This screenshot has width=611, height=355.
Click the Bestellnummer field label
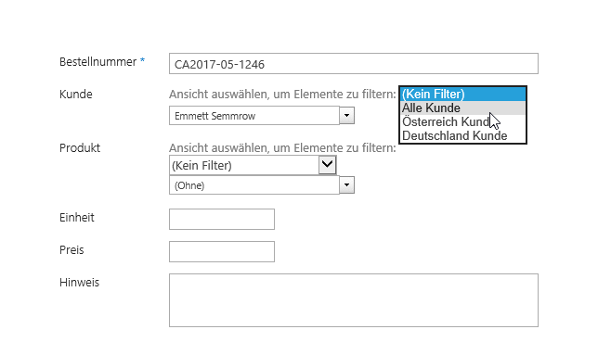click(97, 62)
